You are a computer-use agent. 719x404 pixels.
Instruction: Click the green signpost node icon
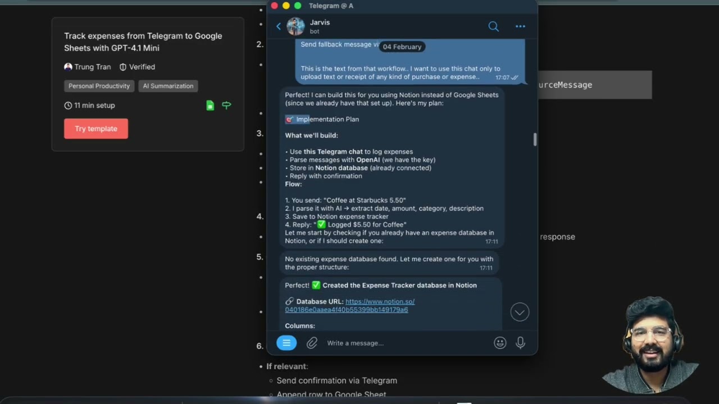(x=226, y=105)
